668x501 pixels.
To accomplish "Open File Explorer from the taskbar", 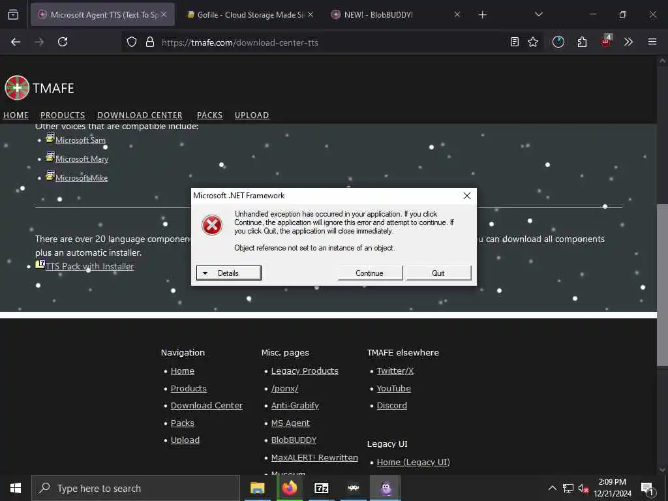I will tap(257, 488).
